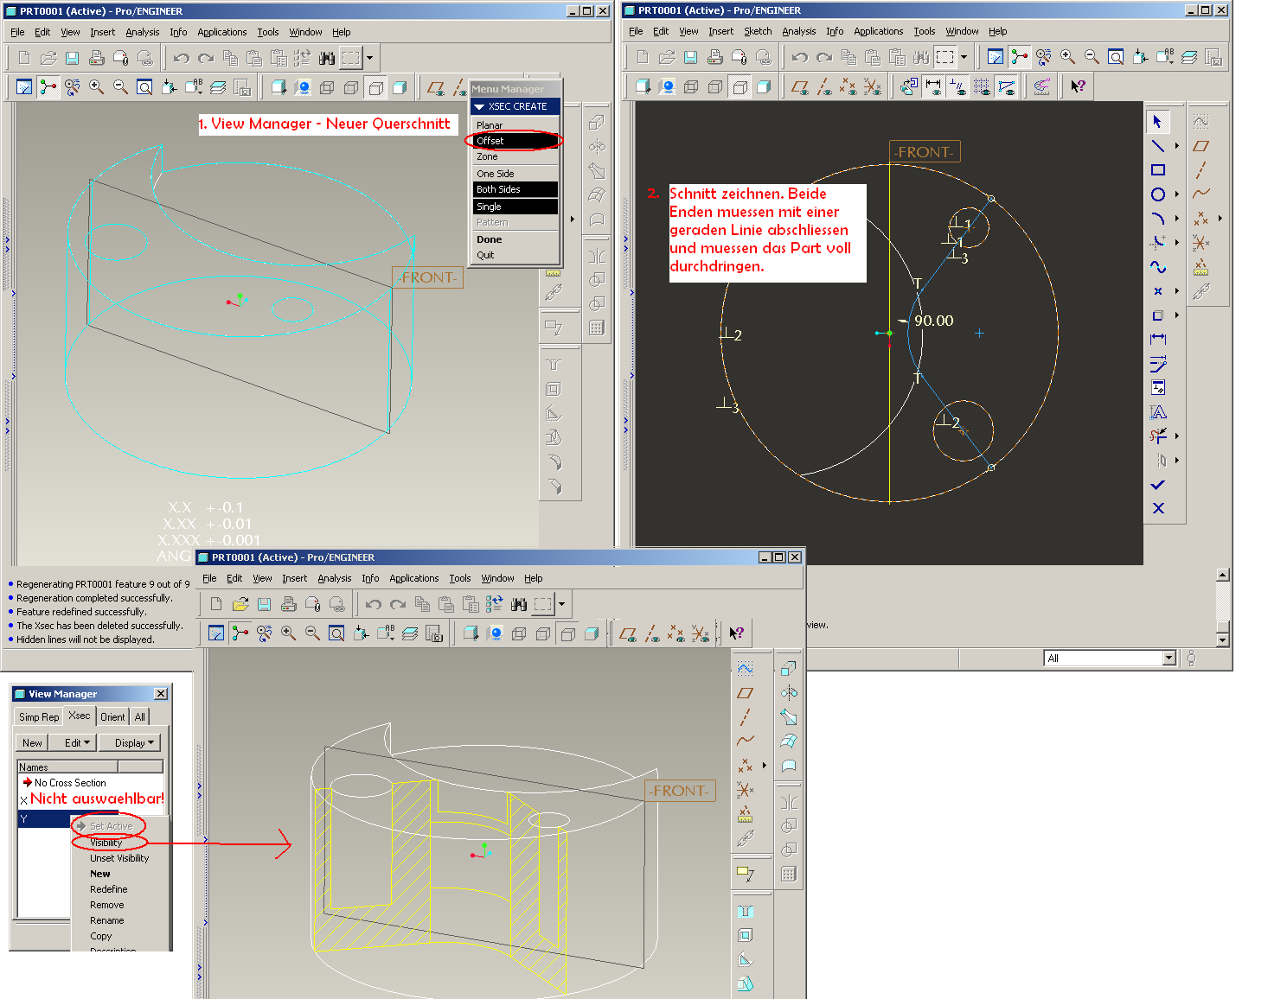Toggle sketch constraints display
This screenshot has height=999, width=1287.
(x=957, y=86)
